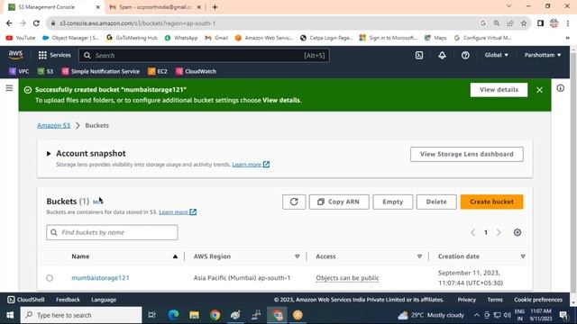
Task: Navigate back in browser
Action: [9, 23]
